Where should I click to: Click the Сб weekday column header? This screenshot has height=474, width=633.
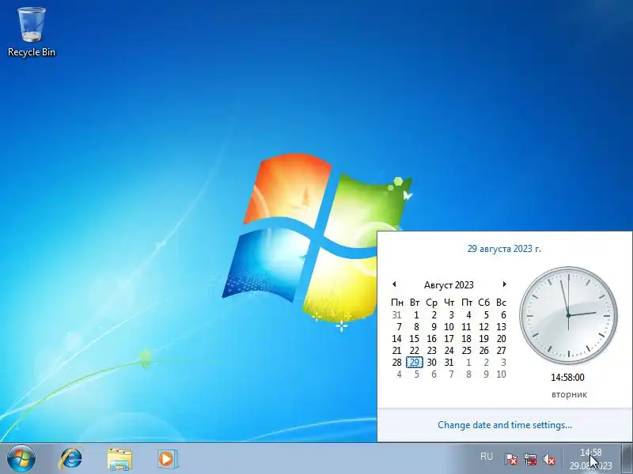(x=483, y=303)
